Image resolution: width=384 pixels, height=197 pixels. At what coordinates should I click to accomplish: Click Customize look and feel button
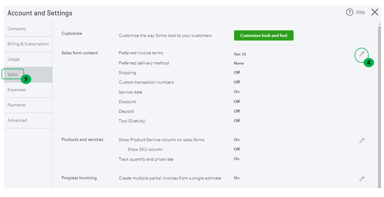coord(264,35)
